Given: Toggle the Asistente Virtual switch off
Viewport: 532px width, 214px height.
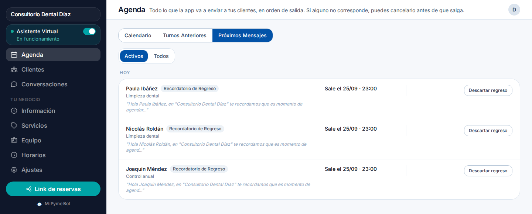Looking at the screenshot, I should [x=89, y=31].
